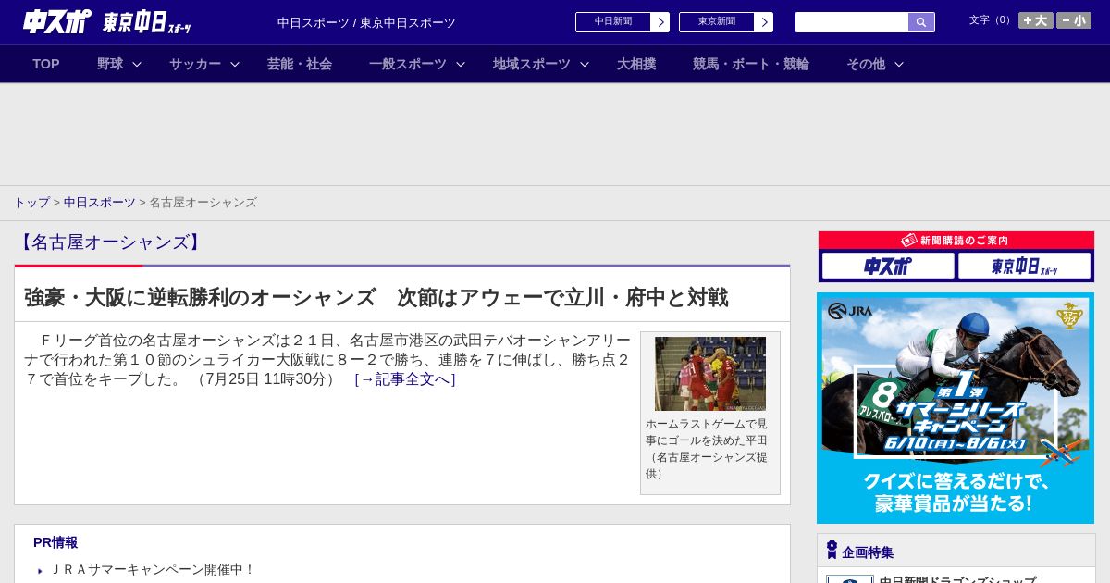
Task: Click photo caption ホームラストゲームで見事に
Action: coord(707,449)
